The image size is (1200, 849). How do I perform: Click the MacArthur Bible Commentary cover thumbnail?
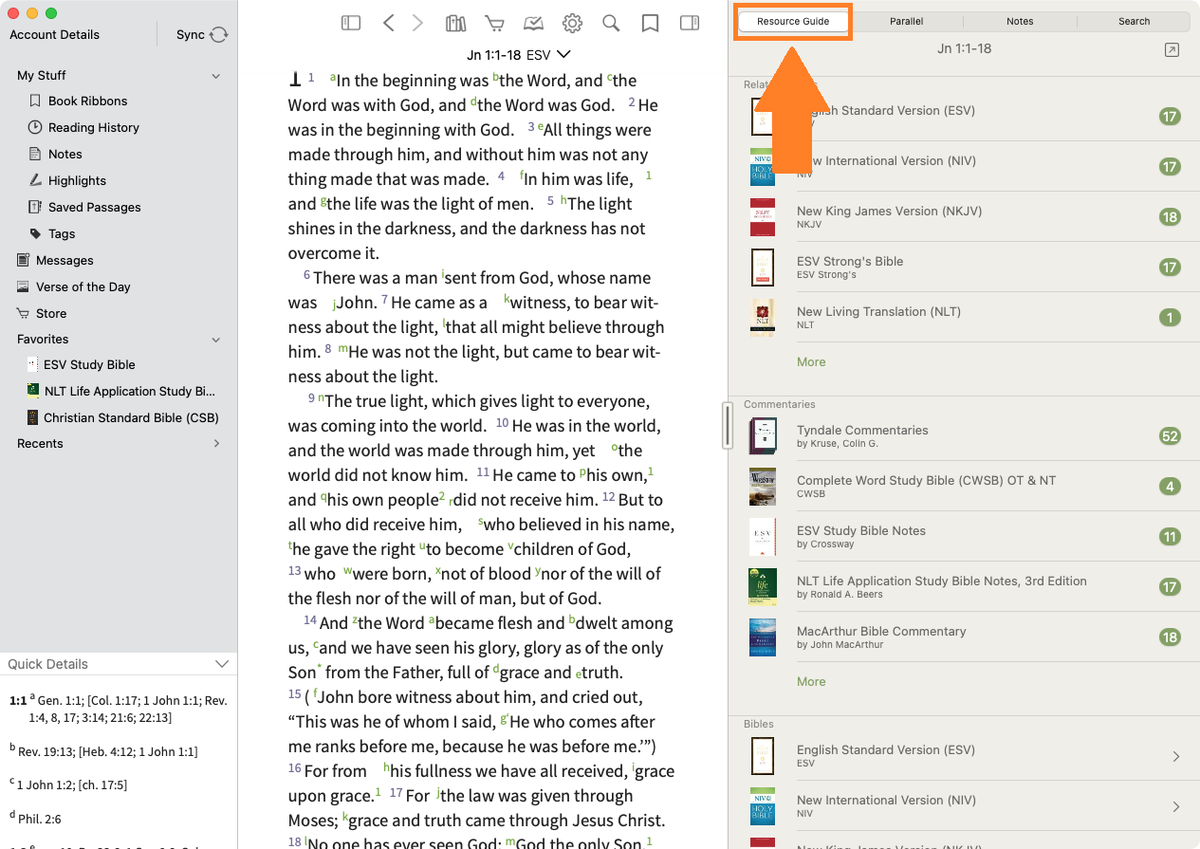tap(763, 637)
